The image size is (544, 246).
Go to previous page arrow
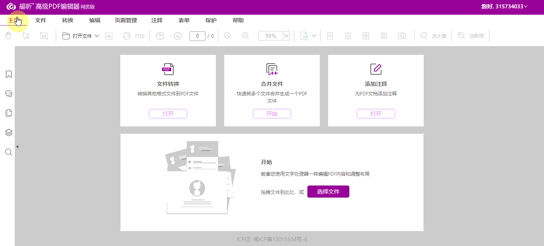tap(160, 36)
